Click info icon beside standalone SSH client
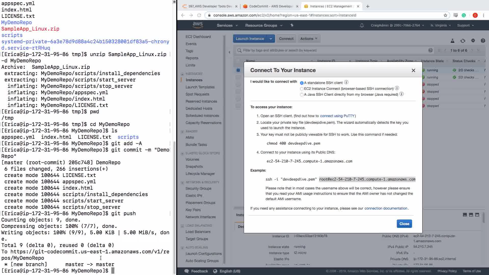This screenshot has width=489, height=275. coord(346,82)
